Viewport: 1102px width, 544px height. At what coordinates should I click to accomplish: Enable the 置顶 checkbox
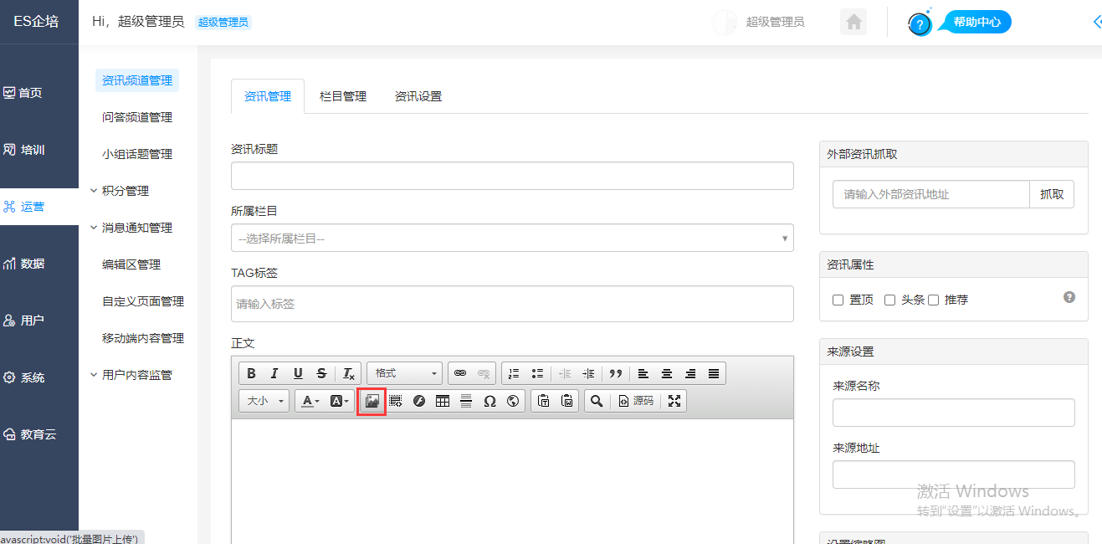pyautogui.click(x=838, y=300)
